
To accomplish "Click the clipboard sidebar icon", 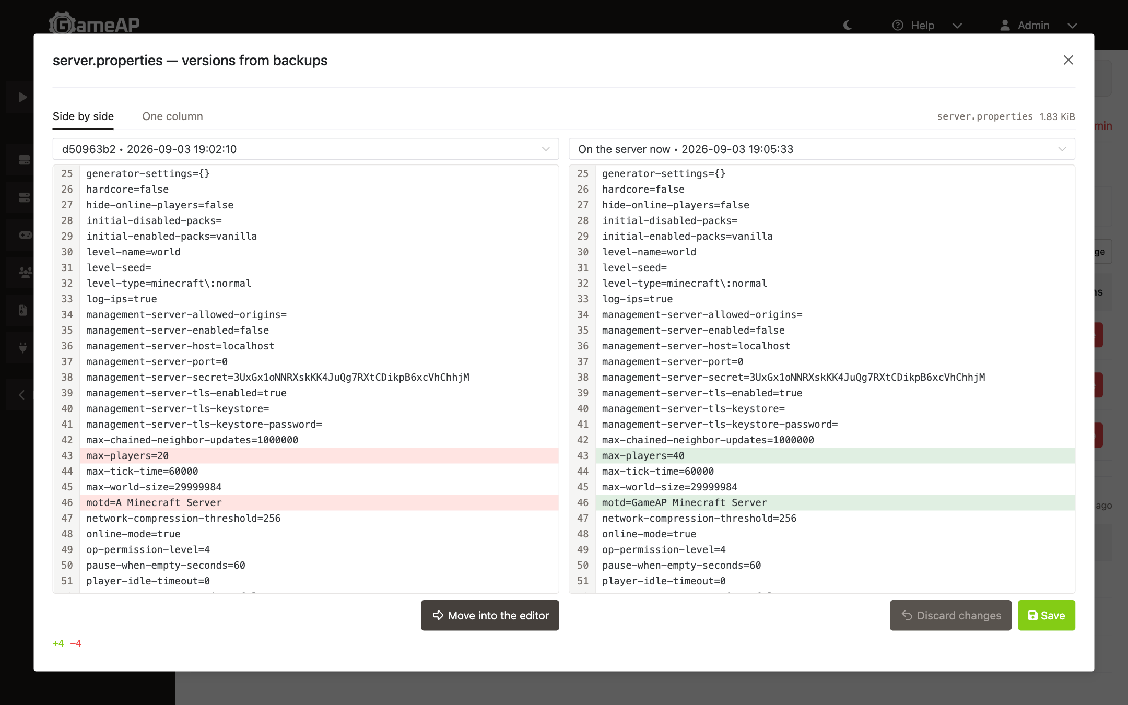I will [23, 310].
